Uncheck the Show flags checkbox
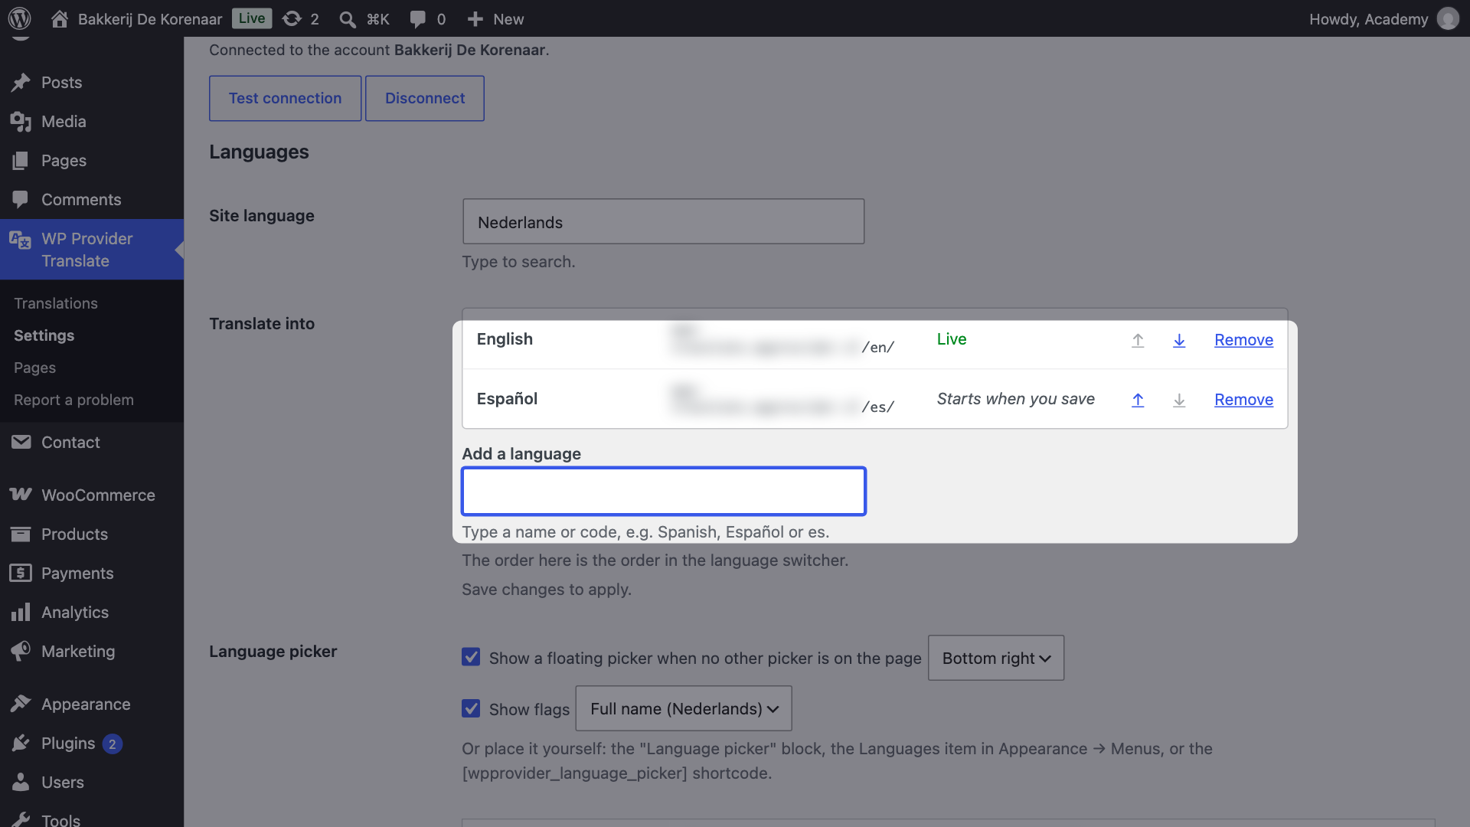 [x=471, y=708]
